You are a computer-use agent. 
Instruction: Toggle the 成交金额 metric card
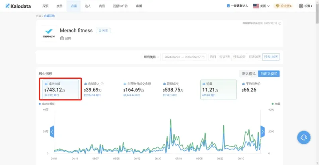point(62,89)
